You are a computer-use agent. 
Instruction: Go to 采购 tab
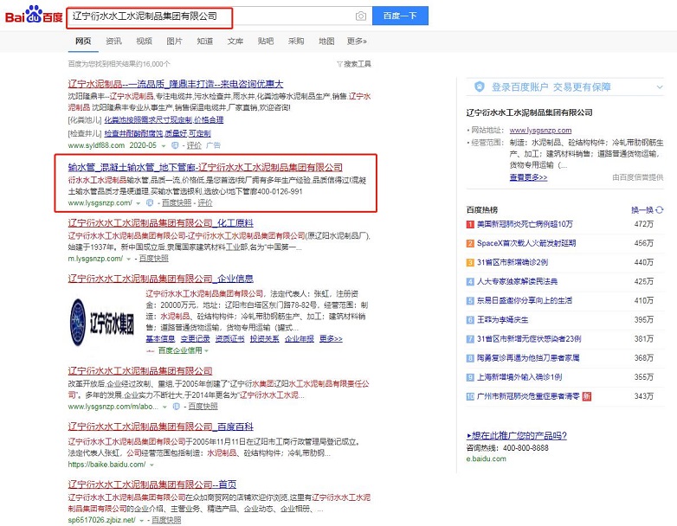(296, 41)
